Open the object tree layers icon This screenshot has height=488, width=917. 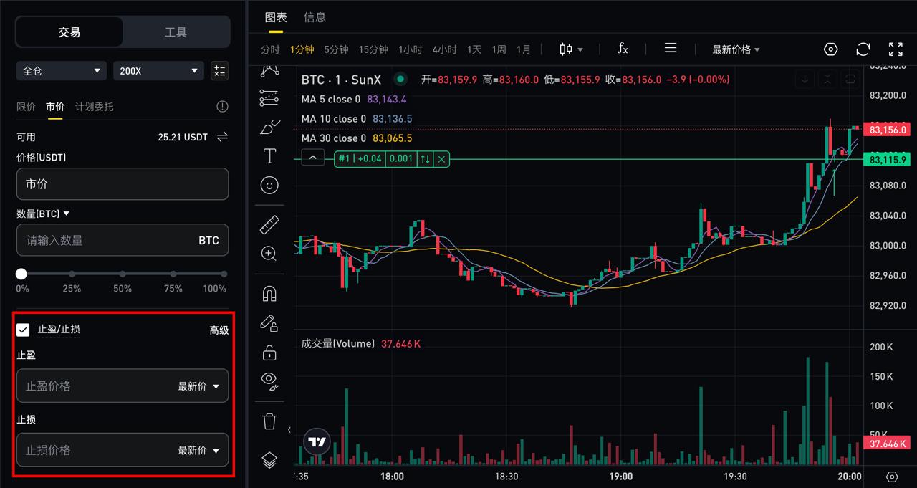269,459
